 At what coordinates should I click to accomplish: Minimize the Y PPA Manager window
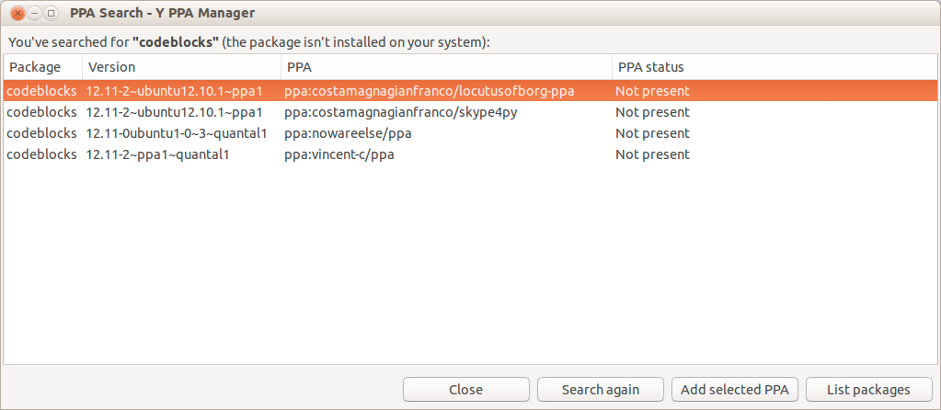(34, 14)
